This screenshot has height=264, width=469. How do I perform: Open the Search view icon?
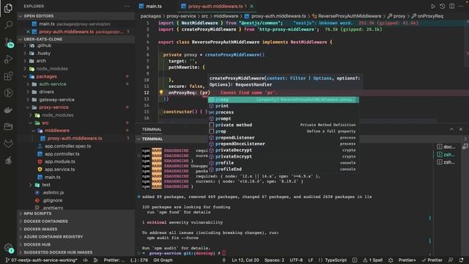8,24
